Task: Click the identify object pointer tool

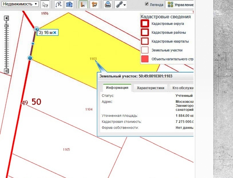Action: pos(45,5)
